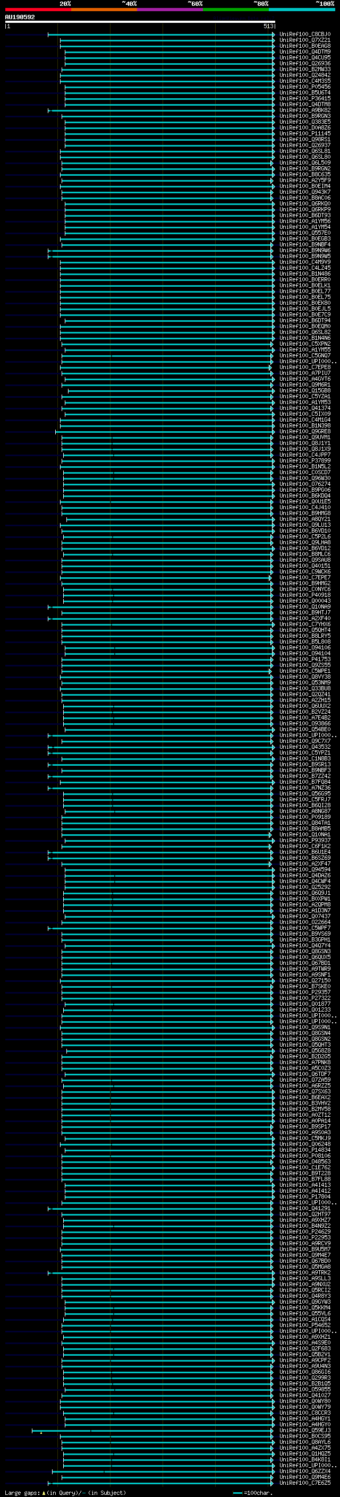
Task: Open hit UniRef100_Q4DTM9
Action: click(304, 52)
